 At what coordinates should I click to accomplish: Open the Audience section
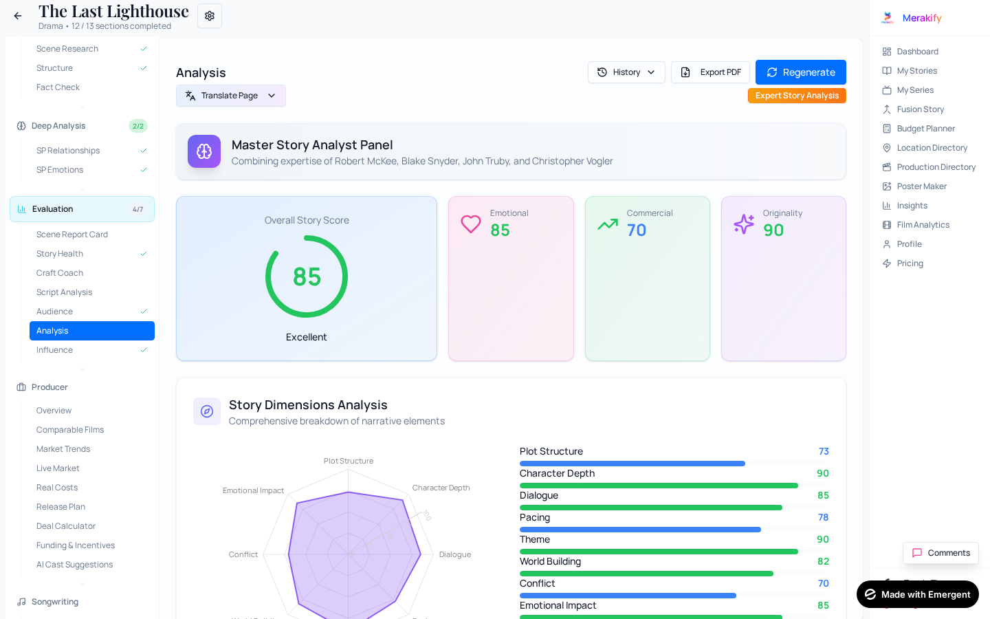click(92, 312)
